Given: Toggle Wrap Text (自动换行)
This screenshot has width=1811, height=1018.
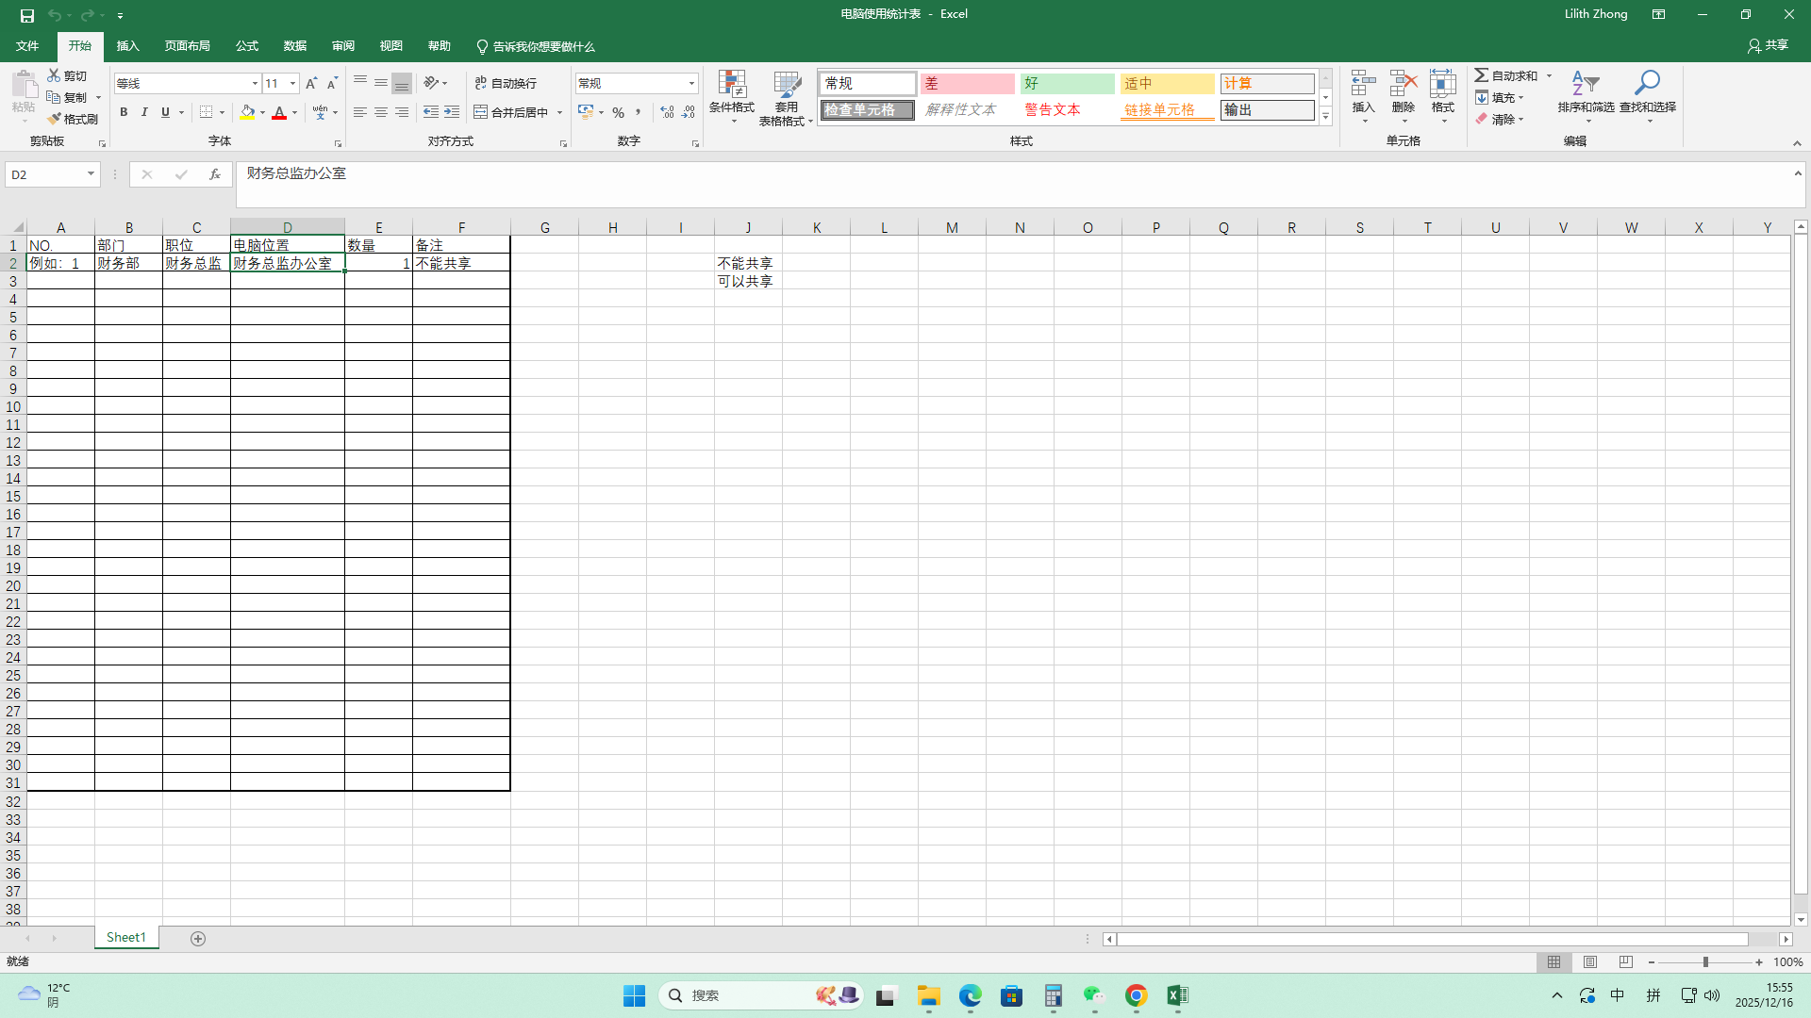Looking at the screenshot, I should coord(506,84).
